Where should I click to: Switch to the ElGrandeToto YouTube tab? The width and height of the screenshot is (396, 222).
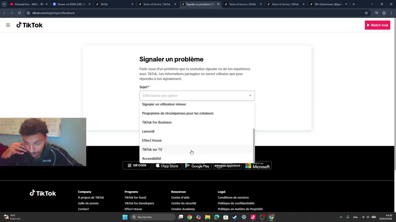pos(26,4)
